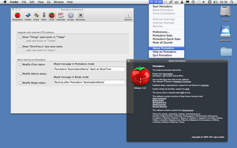Open Spotlight search magnifier

click(x=232, y=2)
